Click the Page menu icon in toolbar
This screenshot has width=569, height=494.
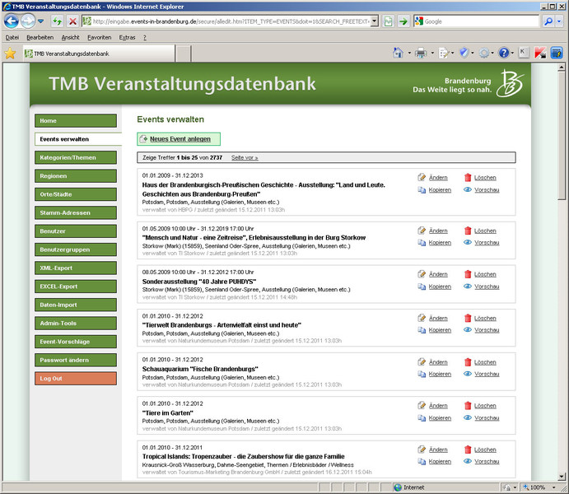coord(444,53)
